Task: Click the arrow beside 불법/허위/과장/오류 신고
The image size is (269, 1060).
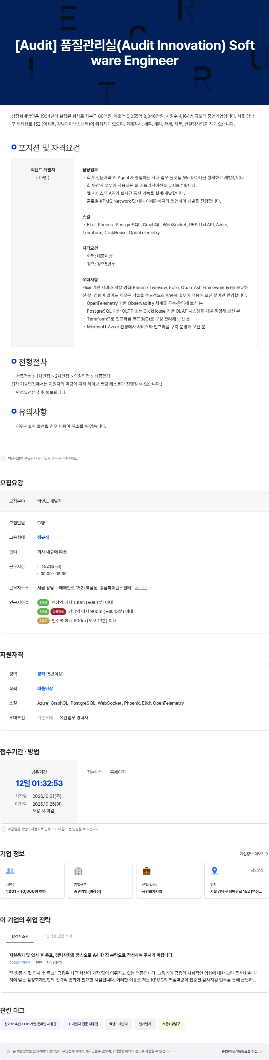Action: pyautogui.click(x=261, y=1051)
